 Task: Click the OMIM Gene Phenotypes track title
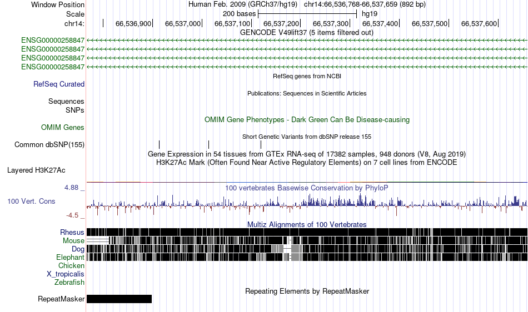[307, 120]
